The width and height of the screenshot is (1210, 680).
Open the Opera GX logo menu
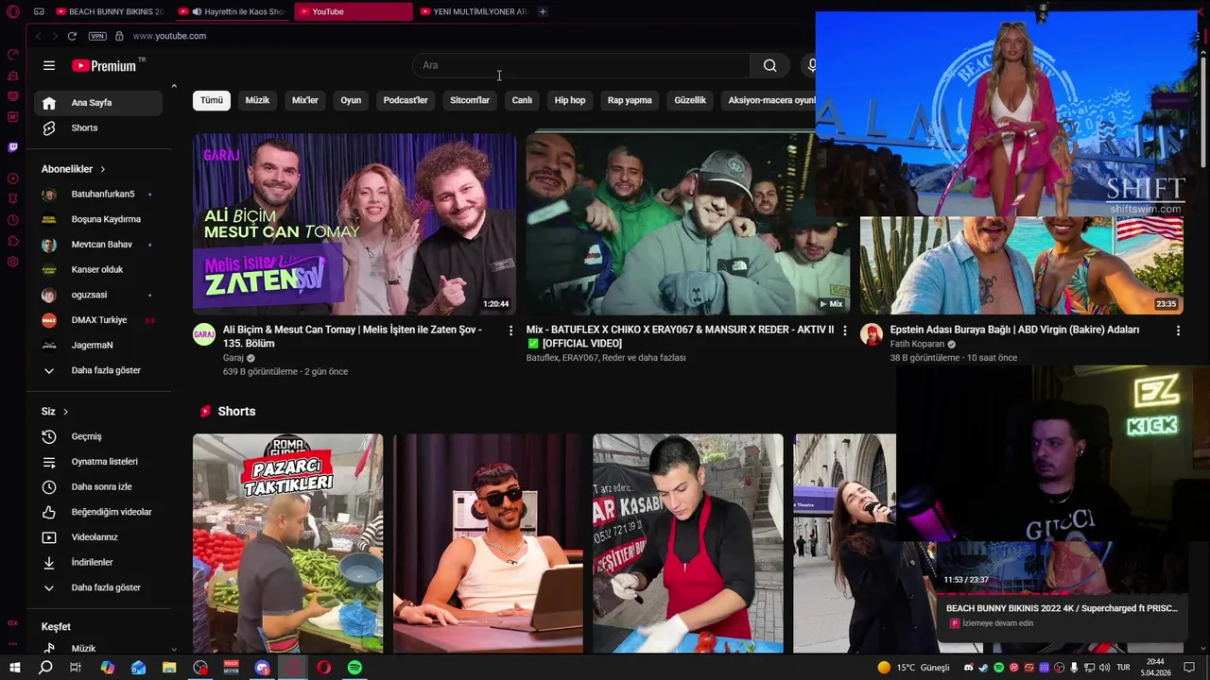(x=13, y=11)
